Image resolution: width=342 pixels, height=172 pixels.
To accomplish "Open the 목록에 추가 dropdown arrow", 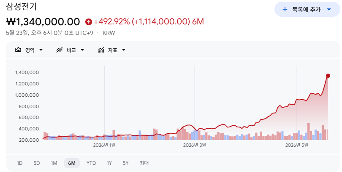I will [329, 9].
